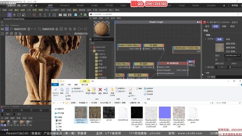
Task: Click the grid dots icon in RenderView toolbar
Action: [x=61, y=29]
